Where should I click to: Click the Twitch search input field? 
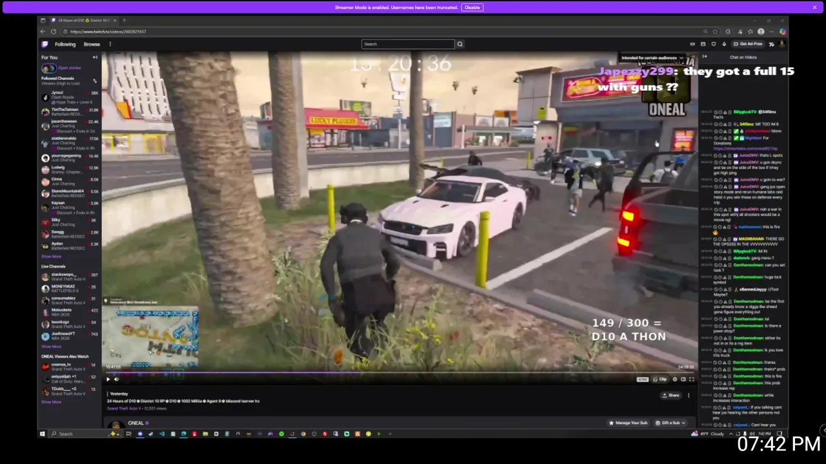coord(408,44)
